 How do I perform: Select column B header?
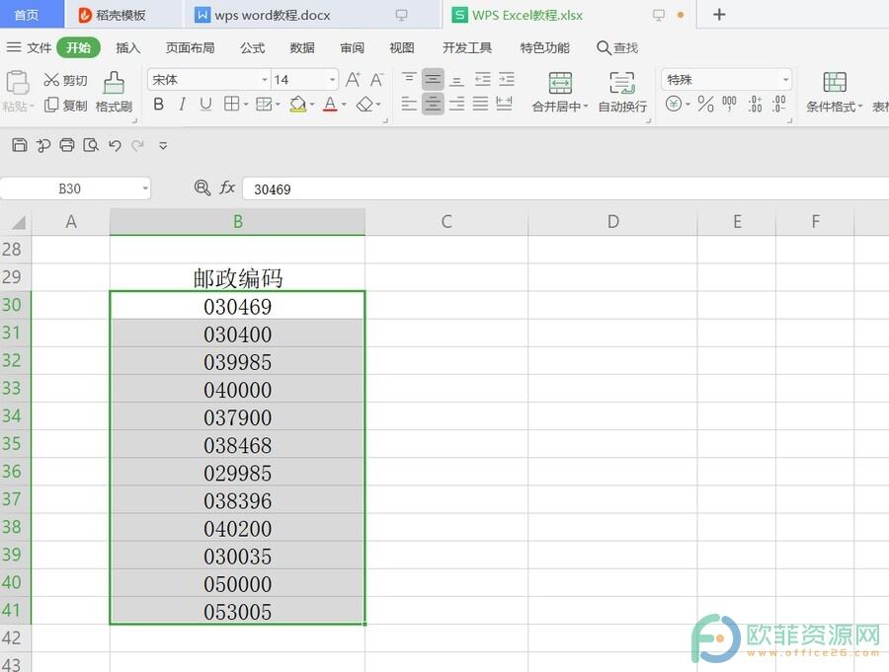pyautogui.click(x=237, y=222)
